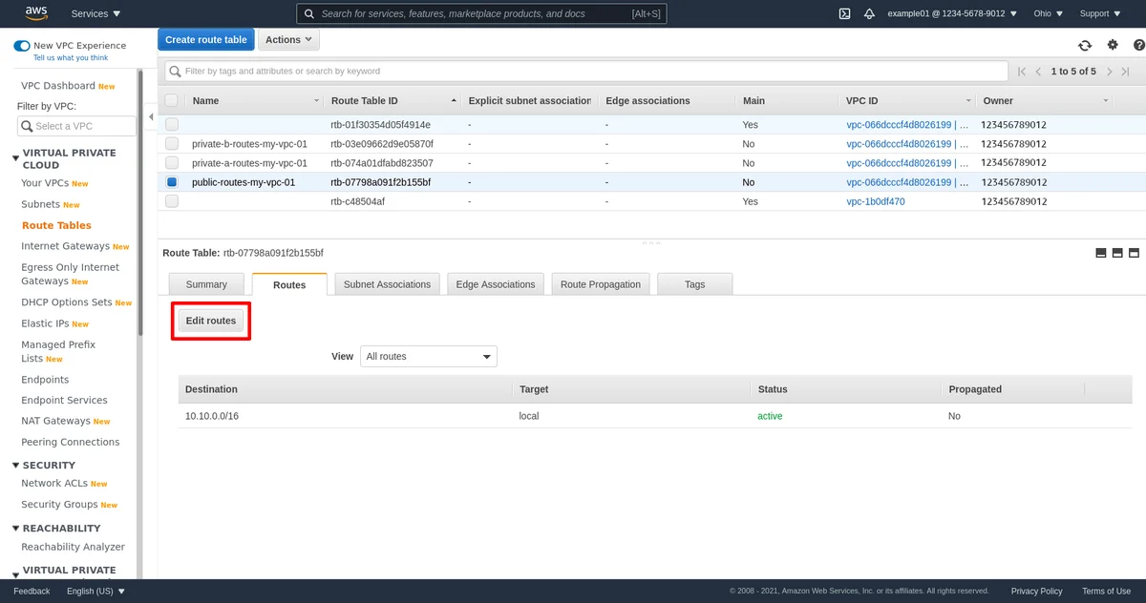Open the notifications bell icon
Viewport: 1146px width, 603px height.
click(x=869, y=13)
